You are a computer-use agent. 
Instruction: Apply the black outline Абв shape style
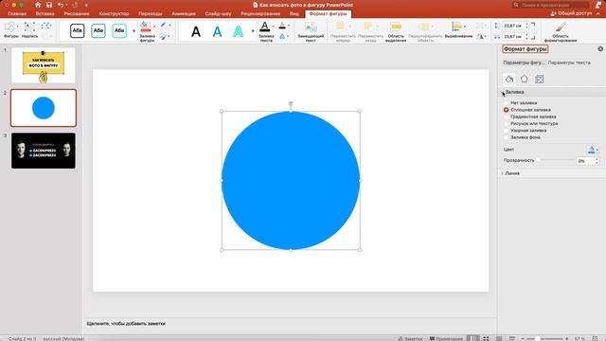(78, 30)
